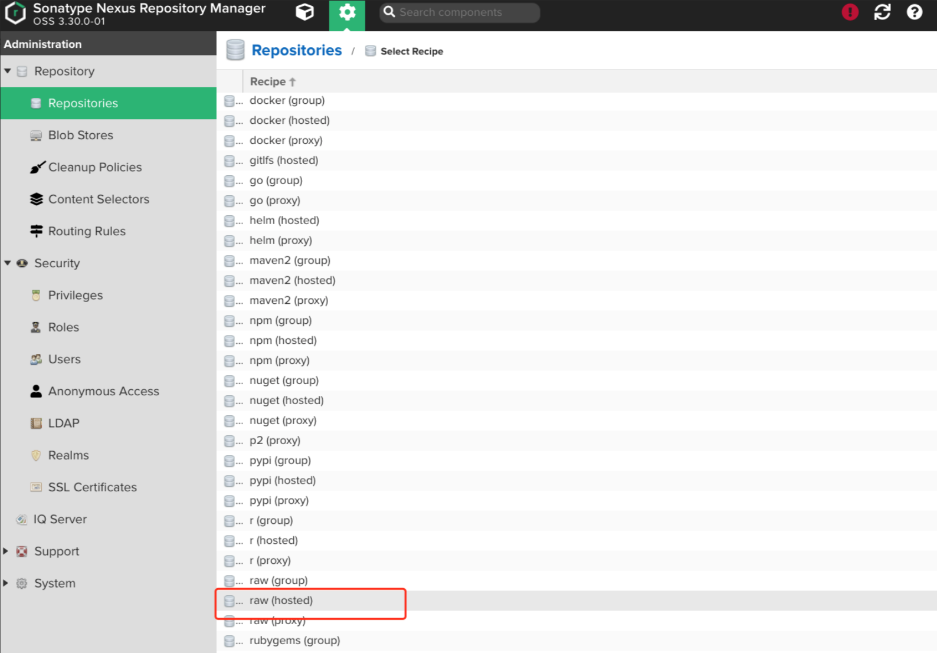
Task: Click the Roles icon
Action: point(36,327)
